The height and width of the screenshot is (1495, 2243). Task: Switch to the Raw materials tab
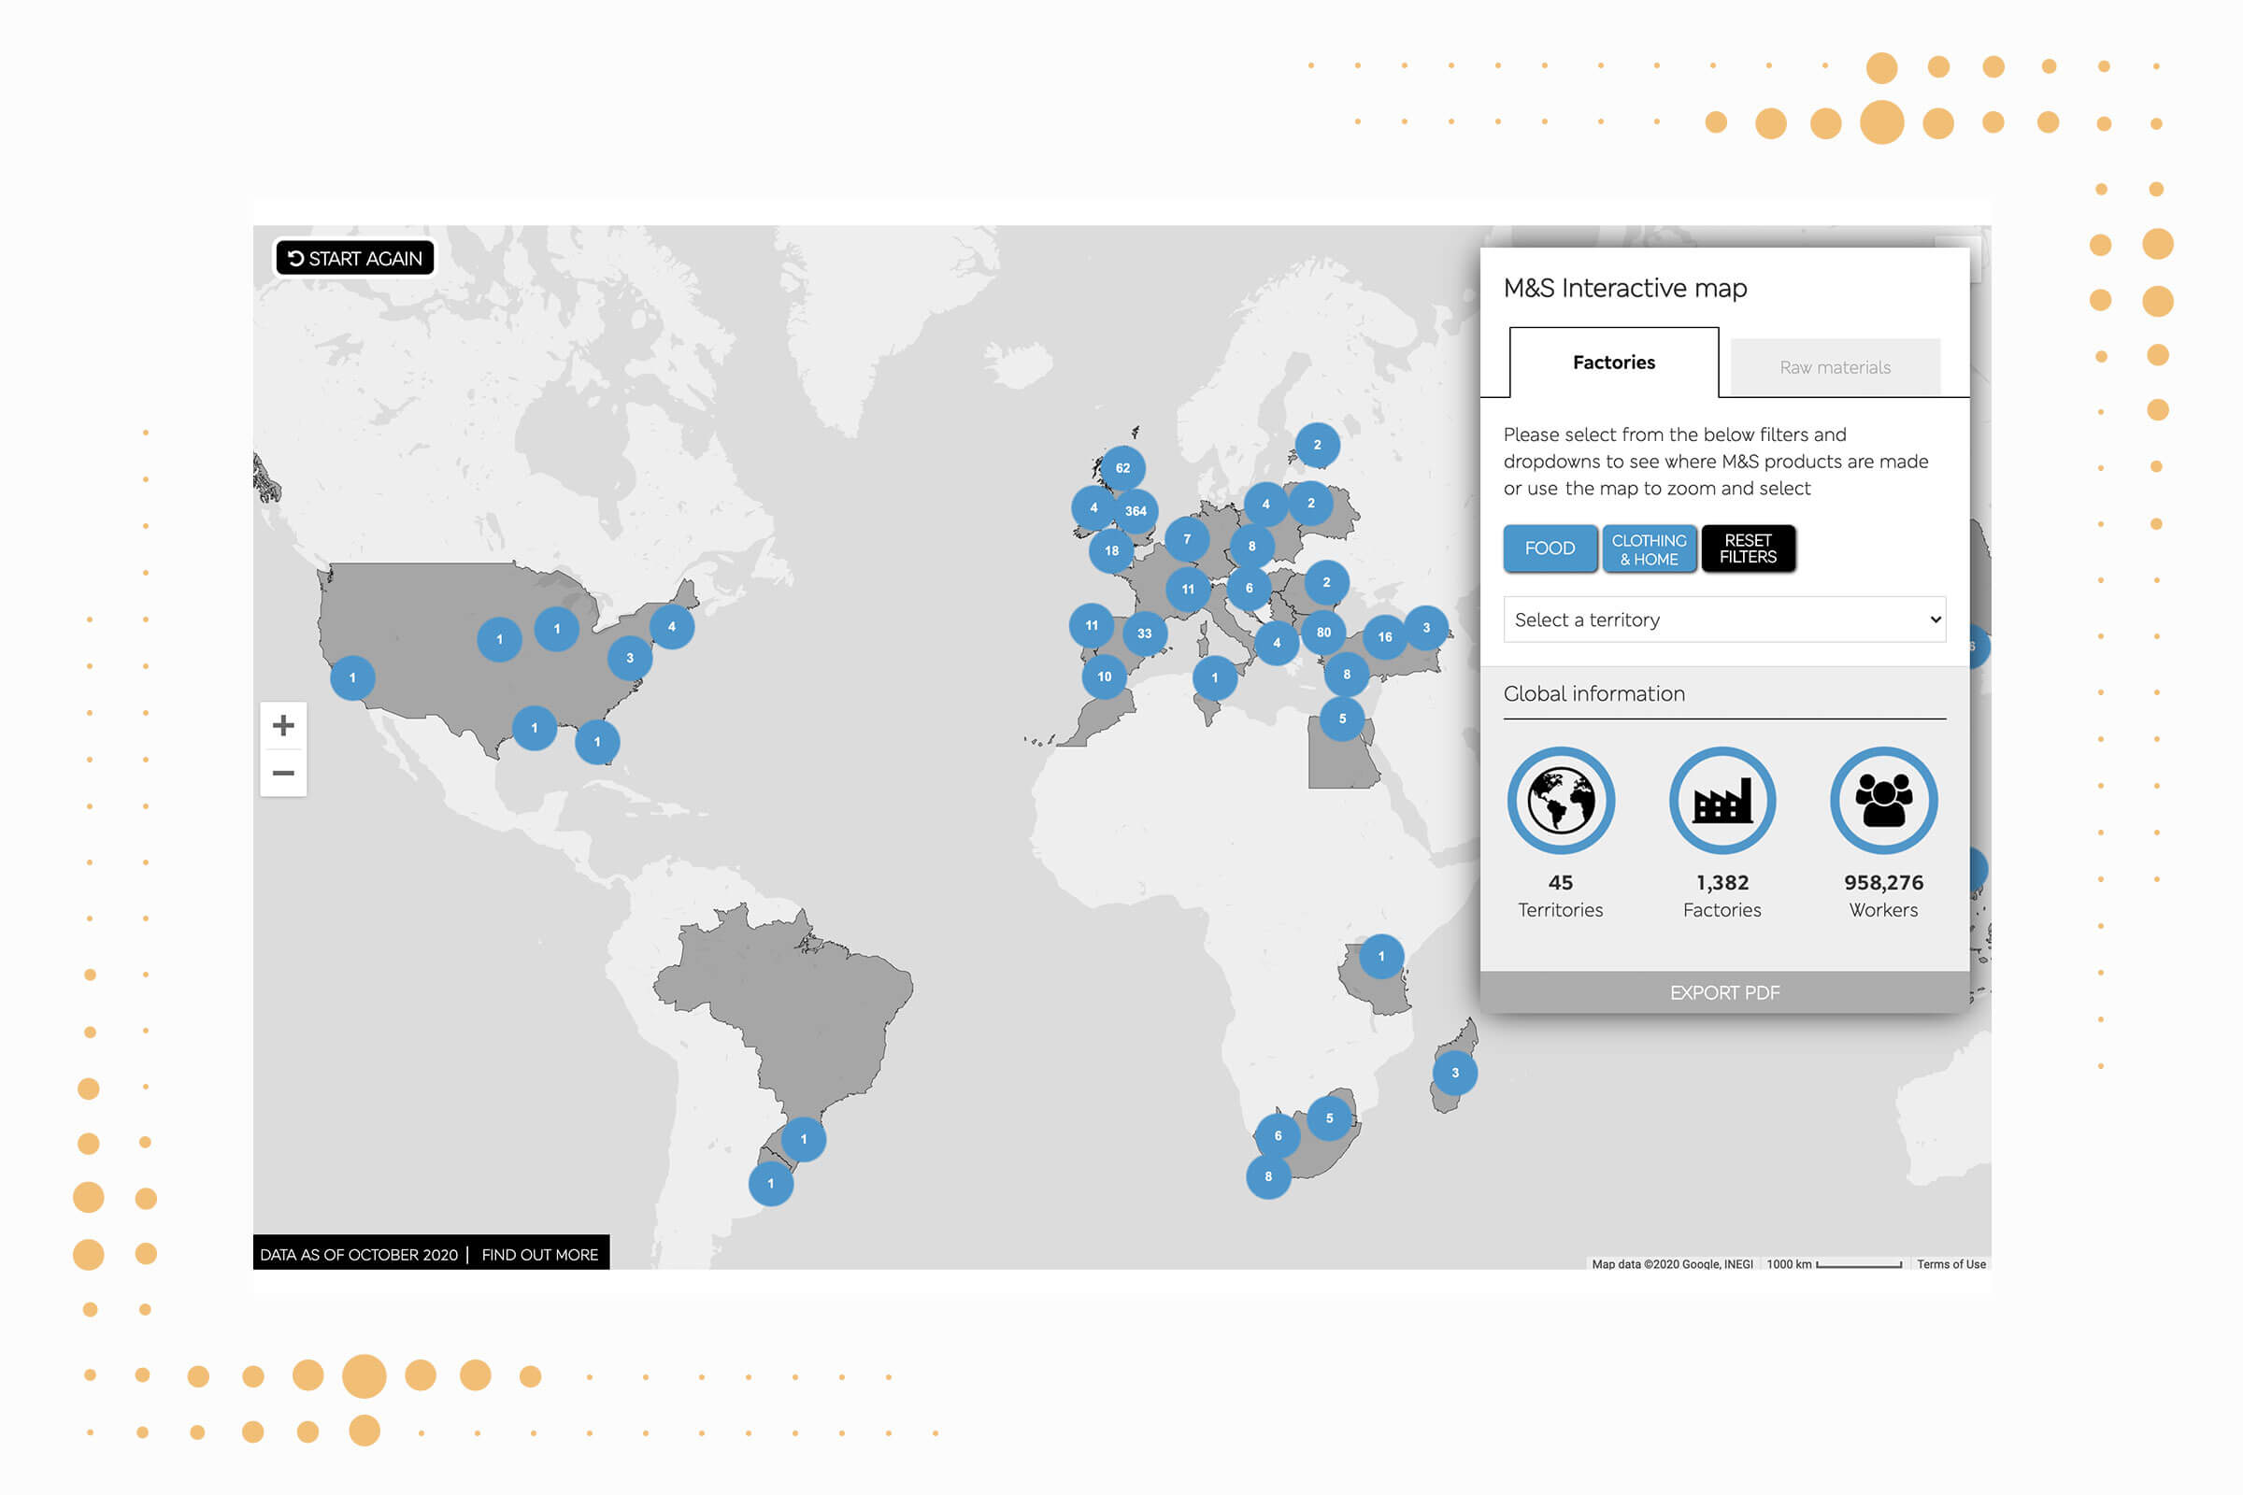coord(1834,367)
